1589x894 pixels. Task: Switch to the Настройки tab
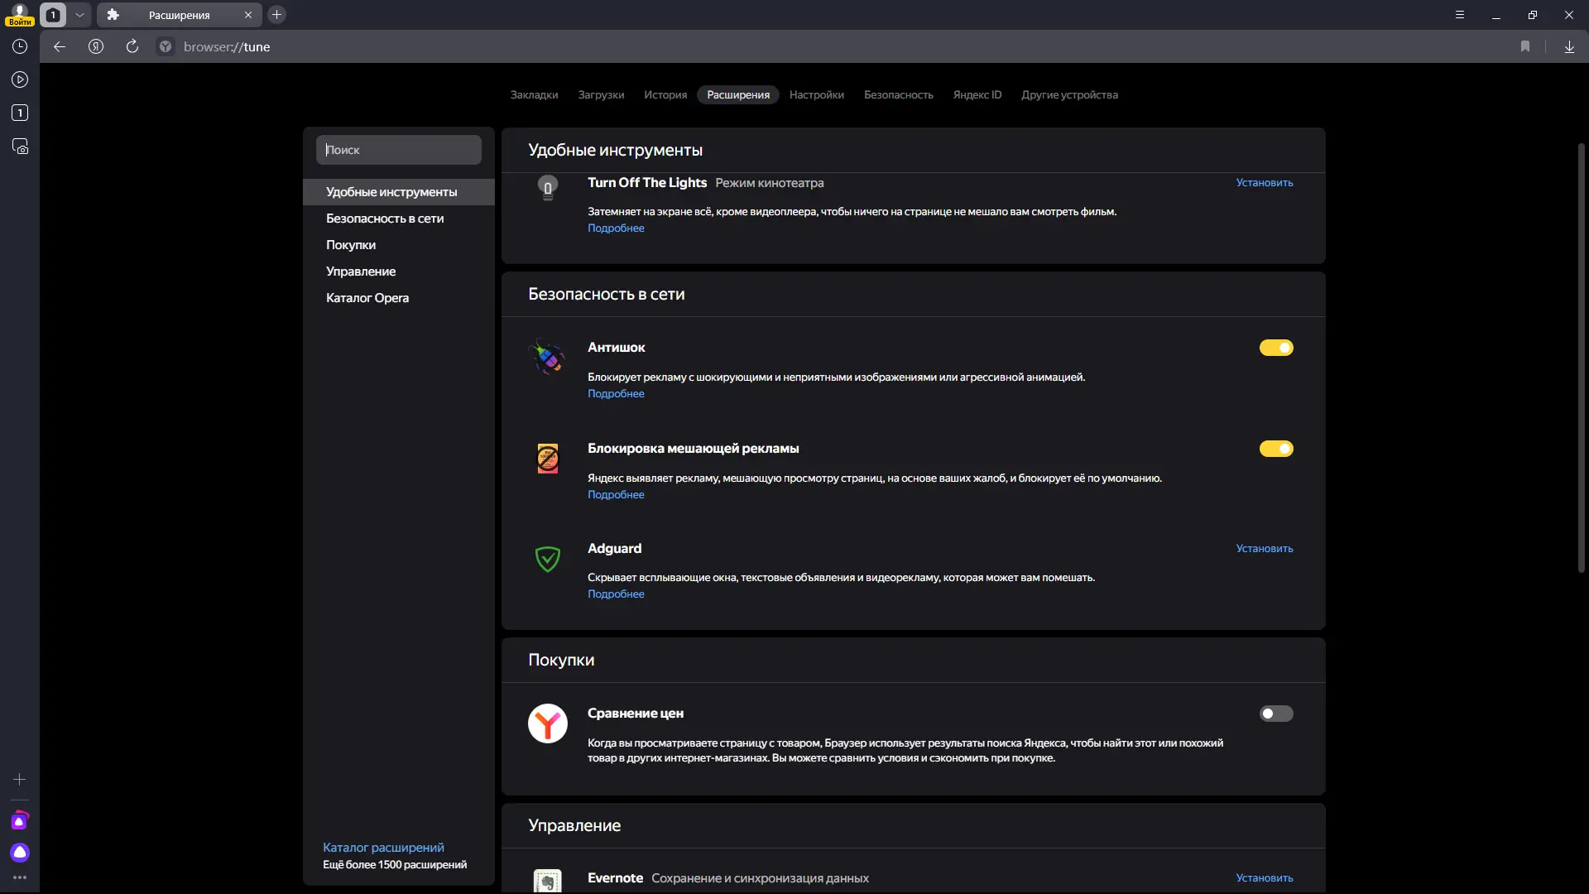[x=816, y=95]
